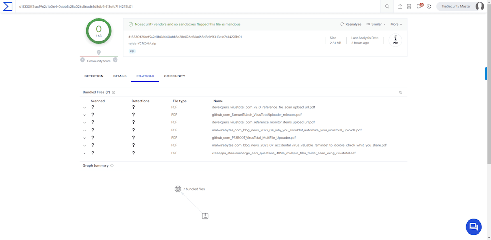Expand row for stackexchange questions_48135 pdf
The image size is (491, 240).
pos(84,153)
